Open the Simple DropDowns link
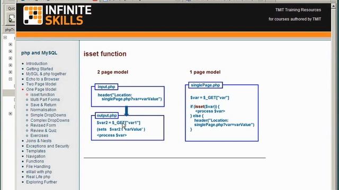Screen dimensions: 339x190 48,115
